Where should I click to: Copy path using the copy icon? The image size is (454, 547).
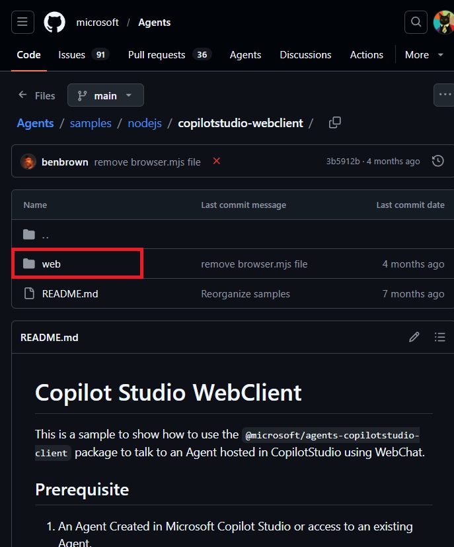click(335, 123)
